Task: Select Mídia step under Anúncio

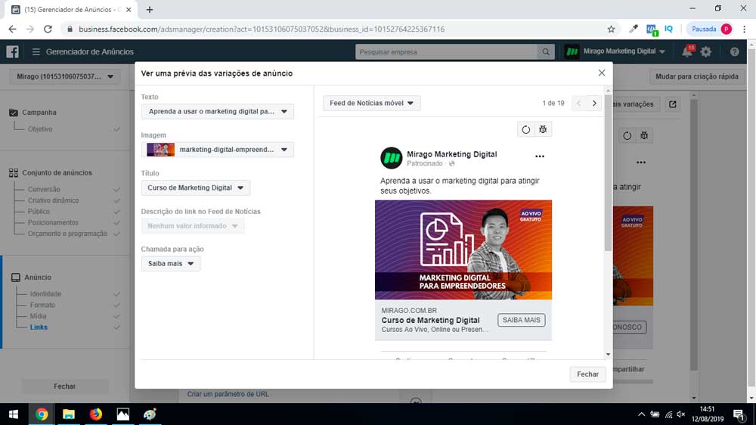Action: 38,316
